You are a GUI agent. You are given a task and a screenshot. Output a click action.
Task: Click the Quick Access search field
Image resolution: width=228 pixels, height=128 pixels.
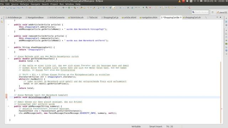[x=200, y=12]
